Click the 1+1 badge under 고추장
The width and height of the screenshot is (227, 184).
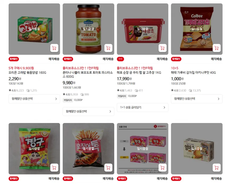[120, 59]
